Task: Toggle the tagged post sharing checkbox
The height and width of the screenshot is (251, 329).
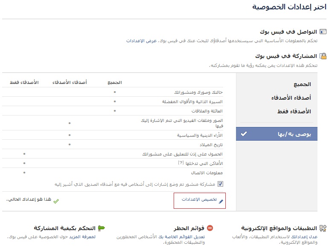Action: [x=220, y=184]
